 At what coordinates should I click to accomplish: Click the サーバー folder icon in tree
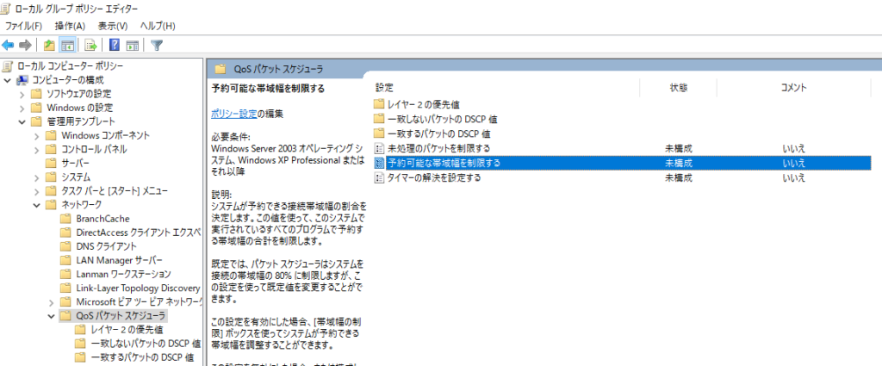coord(51,163)
